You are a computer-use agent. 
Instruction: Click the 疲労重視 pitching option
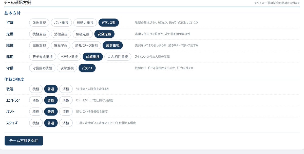(113, 45)
